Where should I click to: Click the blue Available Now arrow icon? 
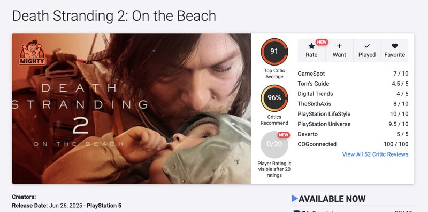click(295, 198)
